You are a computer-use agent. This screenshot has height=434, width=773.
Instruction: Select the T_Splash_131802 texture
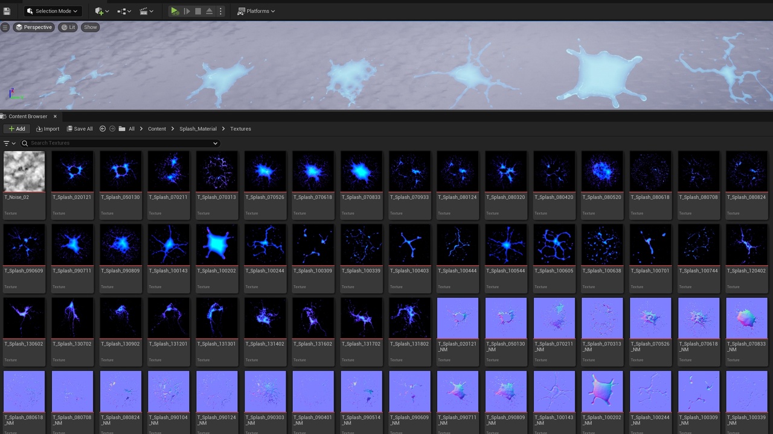(409, 318)
